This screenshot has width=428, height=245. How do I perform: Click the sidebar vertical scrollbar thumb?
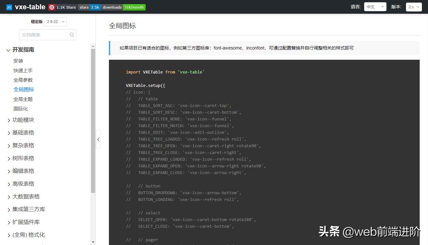coord(93,121)
